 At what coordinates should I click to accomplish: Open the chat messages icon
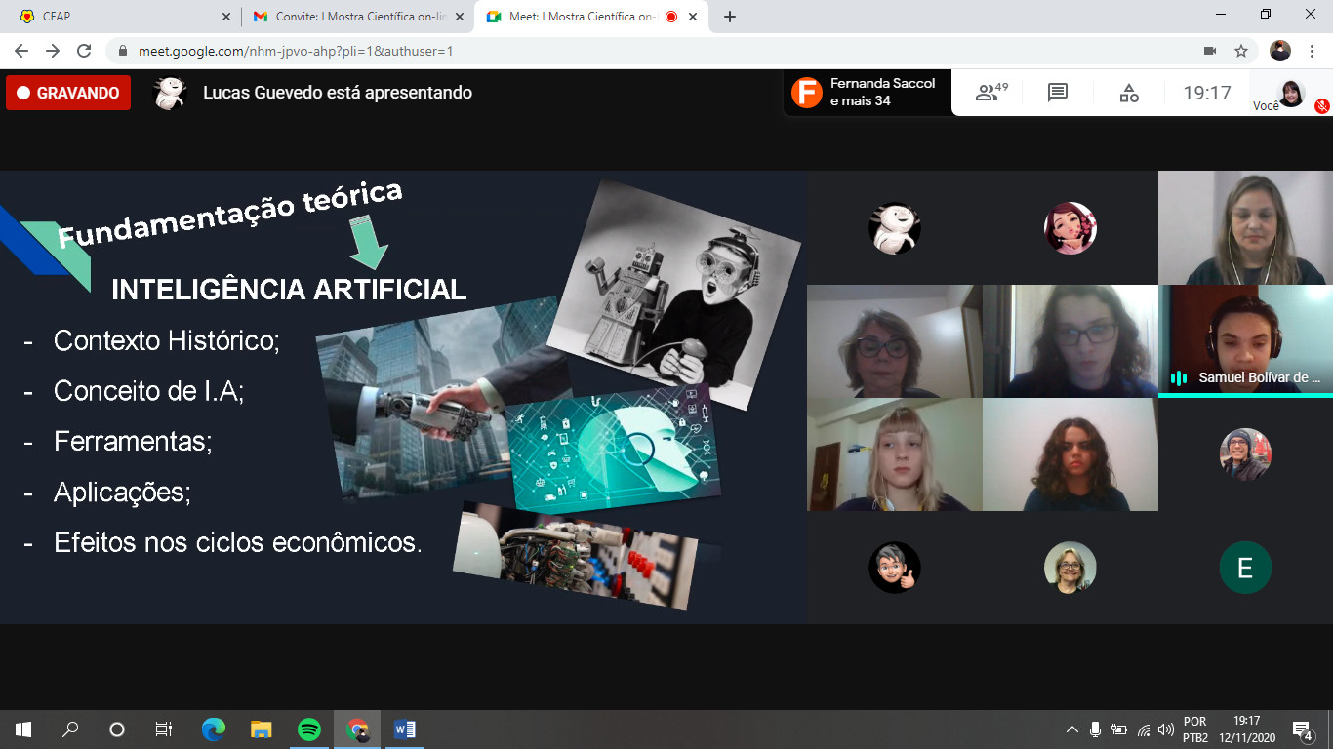pyautogui.click(x=1058, y=93)
